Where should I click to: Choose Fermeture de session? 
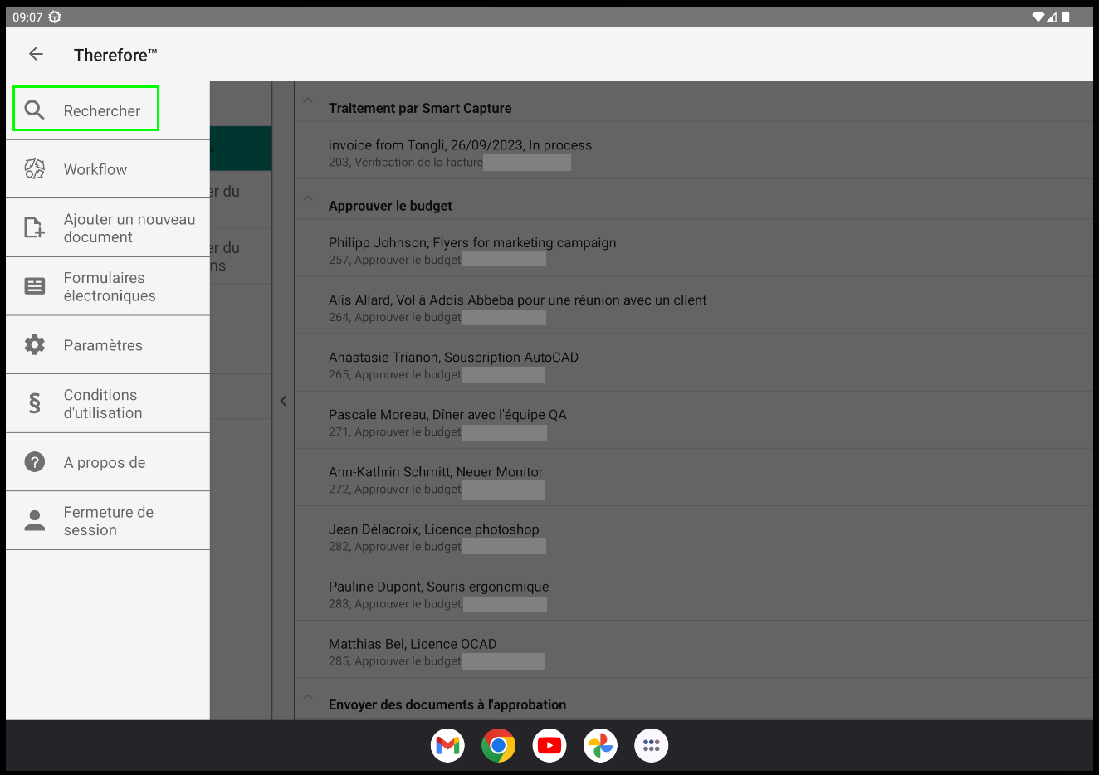[x=108, y=520]
